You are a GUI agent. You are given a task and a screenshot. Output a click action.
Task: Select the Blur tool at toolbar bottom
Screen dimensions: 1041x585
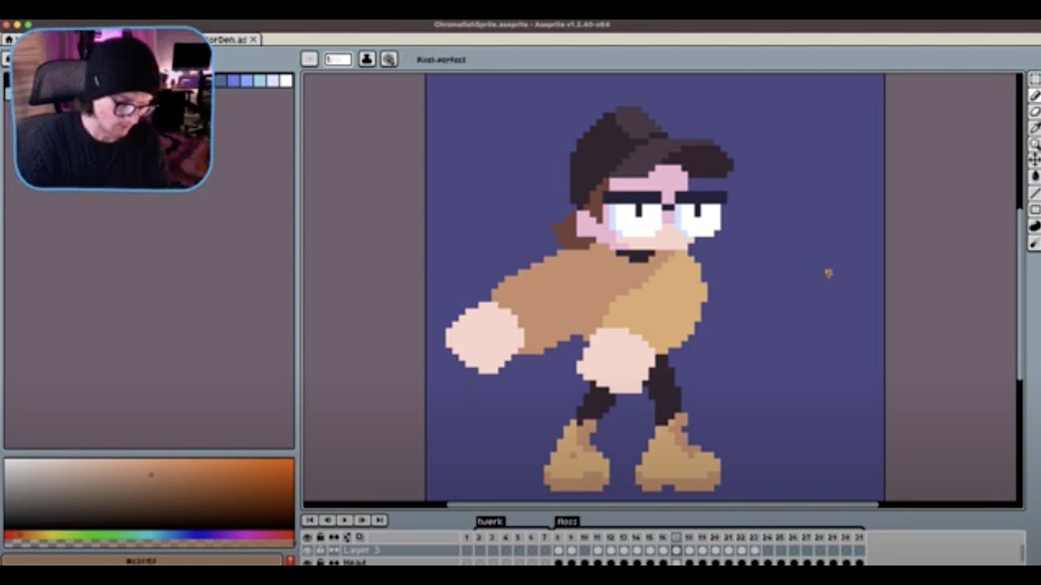1034,244
